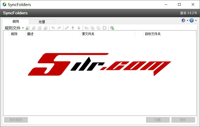This screenshot has width=200, height=127.
Task: Click the copy rule icon
Action: pos(40,28)
